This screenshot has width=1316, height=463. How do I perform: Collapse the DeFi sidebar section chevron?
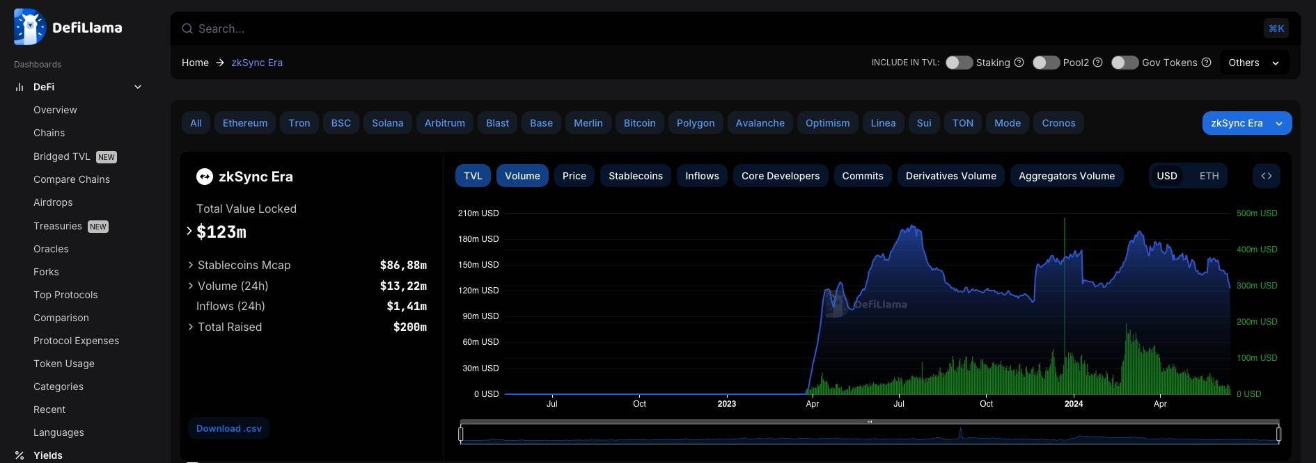tap(138, 87)
